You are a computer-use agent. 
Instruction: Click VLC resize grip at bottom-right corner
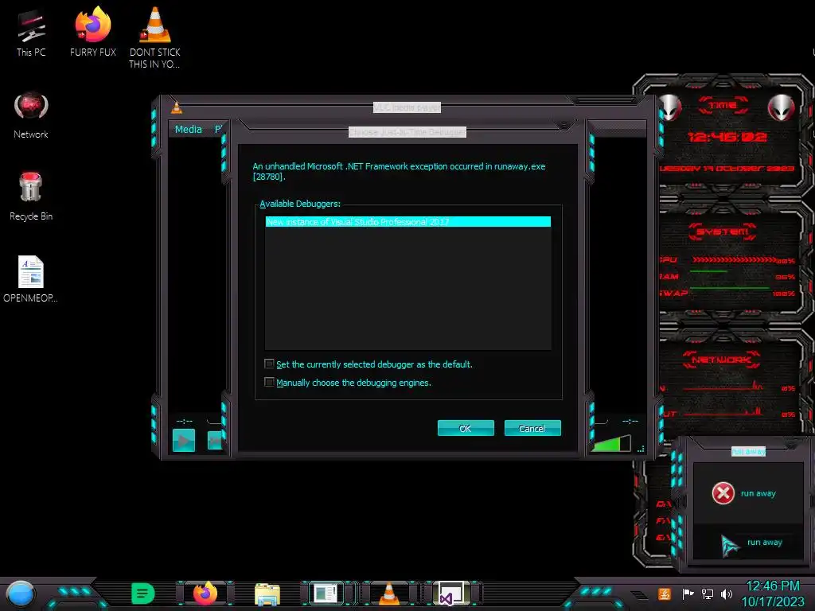(x=641, y=449)
